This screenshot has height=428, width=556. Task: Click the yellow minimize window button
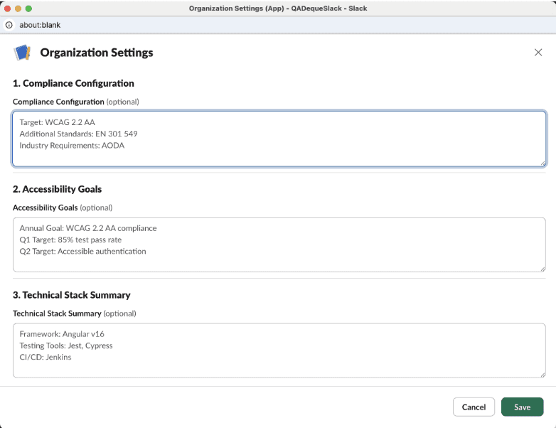(x=18, y=9)
